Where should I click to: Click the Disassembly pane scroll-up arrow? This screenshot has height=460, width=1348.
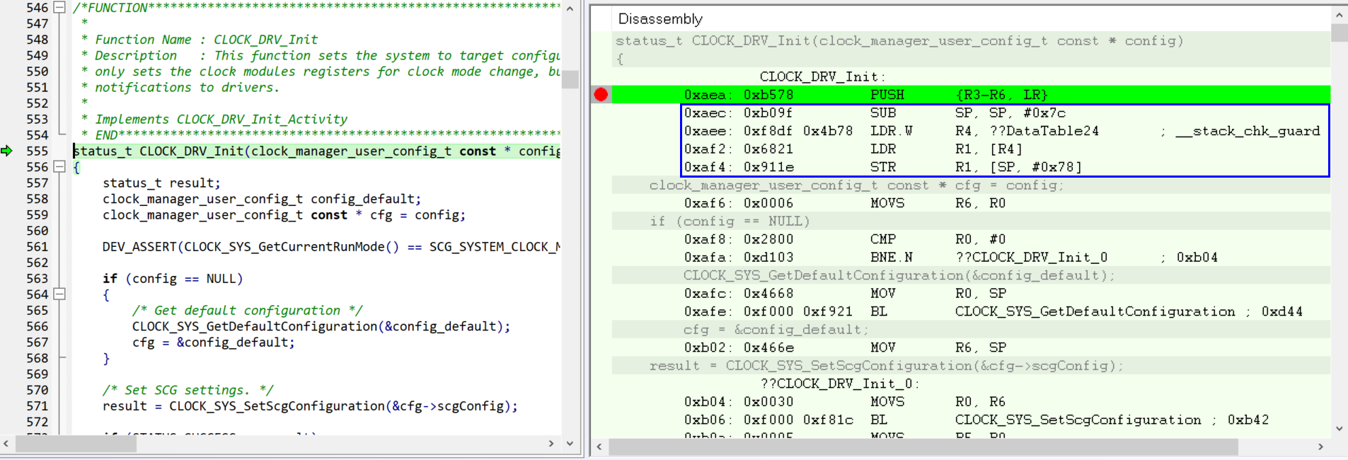coord(1339,15)
